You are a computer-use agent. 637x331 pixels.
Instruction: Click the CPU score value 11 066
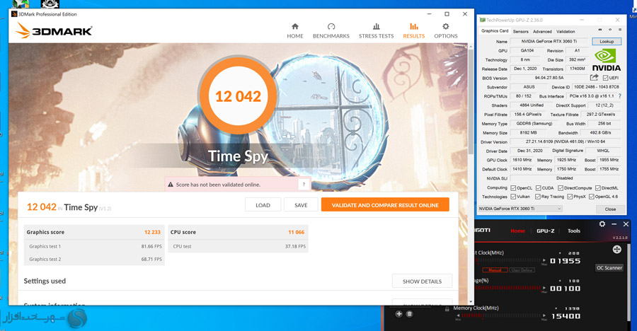tap(296, 232)
